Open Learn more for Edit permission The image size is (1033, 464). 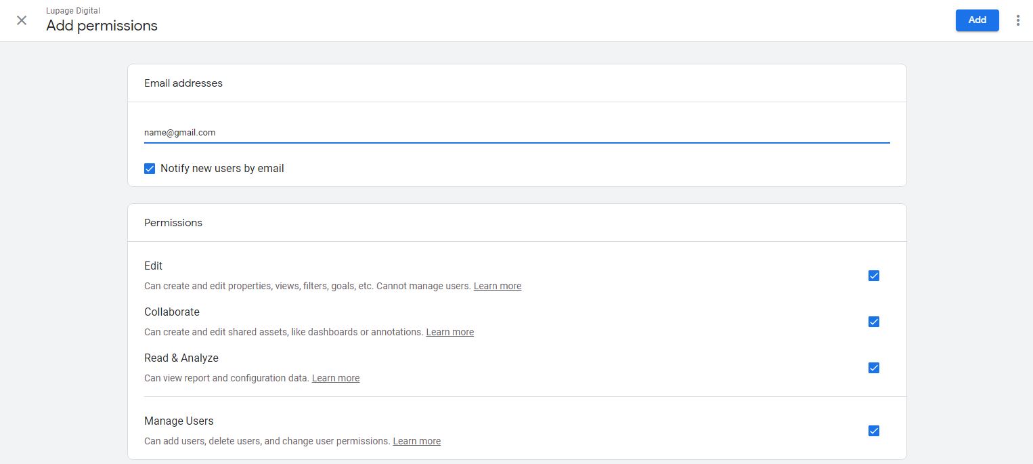coord(498,285)
